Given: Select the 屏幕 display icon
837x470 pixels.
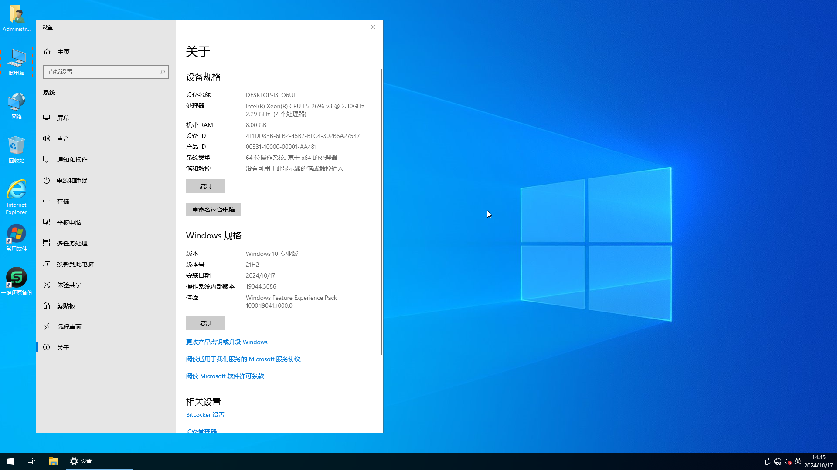Looking at the screenshot, I should [47, 117].
